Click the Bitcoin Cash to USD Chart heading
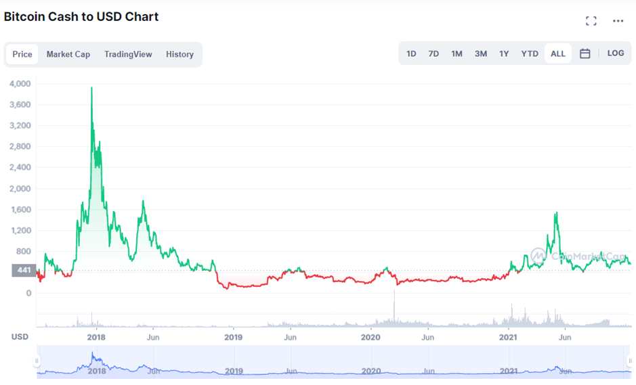 pos(81,17)
